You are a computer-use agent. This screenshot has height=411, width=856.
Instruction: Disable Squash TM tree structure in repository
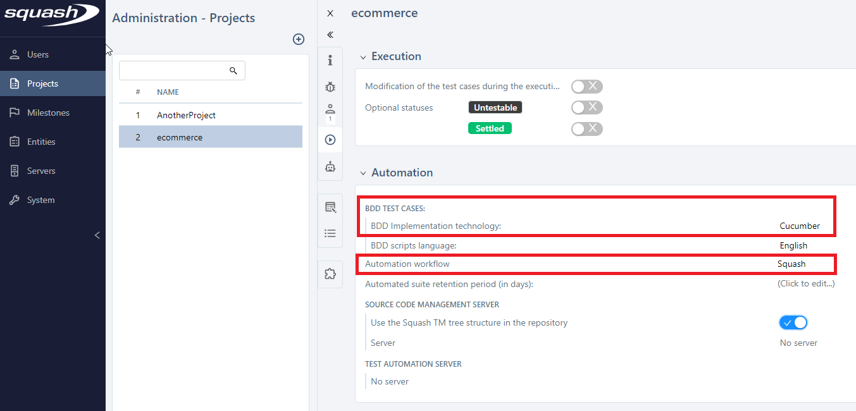(x=793, y=322)
